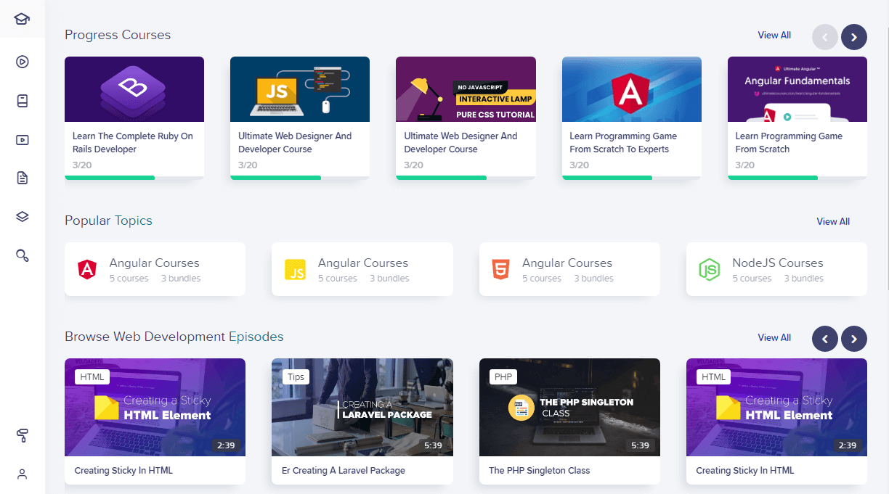Click the rectangular video player sidebar icon

click(x=22, y=140)
